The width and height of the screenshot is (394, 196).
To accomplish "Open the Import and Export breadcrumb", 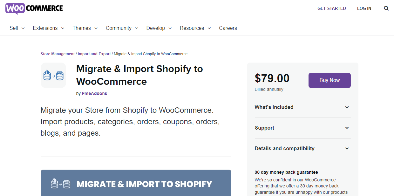I will pos(94,54).
